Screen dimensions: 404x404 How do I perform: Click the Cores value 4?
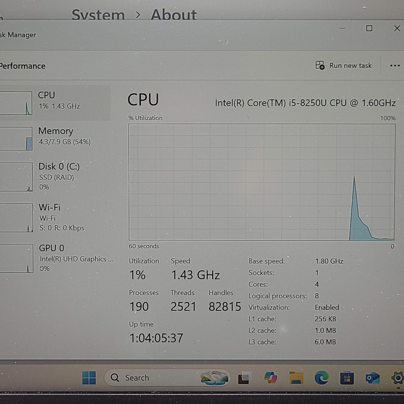[x=317, y=284]
